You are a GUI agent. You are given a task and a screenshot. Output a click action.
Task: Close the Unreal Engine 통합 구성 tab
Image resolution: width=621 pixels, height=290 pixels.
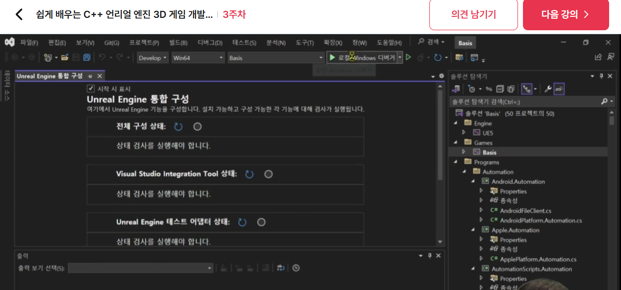(100, 76)
